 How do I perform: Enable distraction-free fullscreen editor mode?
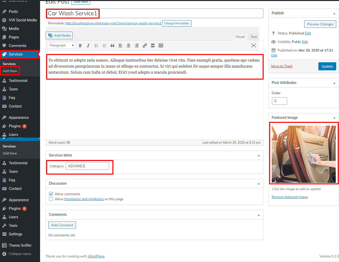pos(254,45)
